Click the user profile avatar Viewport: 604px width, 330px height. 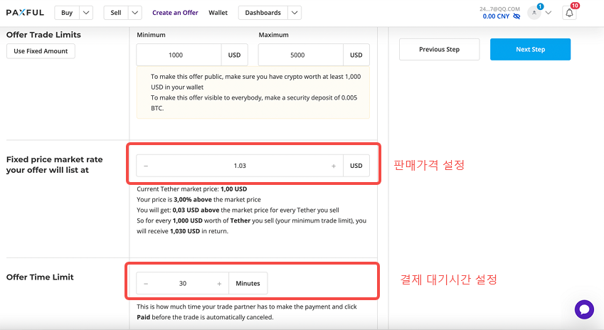pos(534,13)
